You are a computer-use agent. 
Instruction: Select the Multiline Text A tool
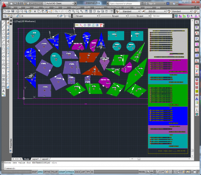pyautogui.click(x=4, y=91)
